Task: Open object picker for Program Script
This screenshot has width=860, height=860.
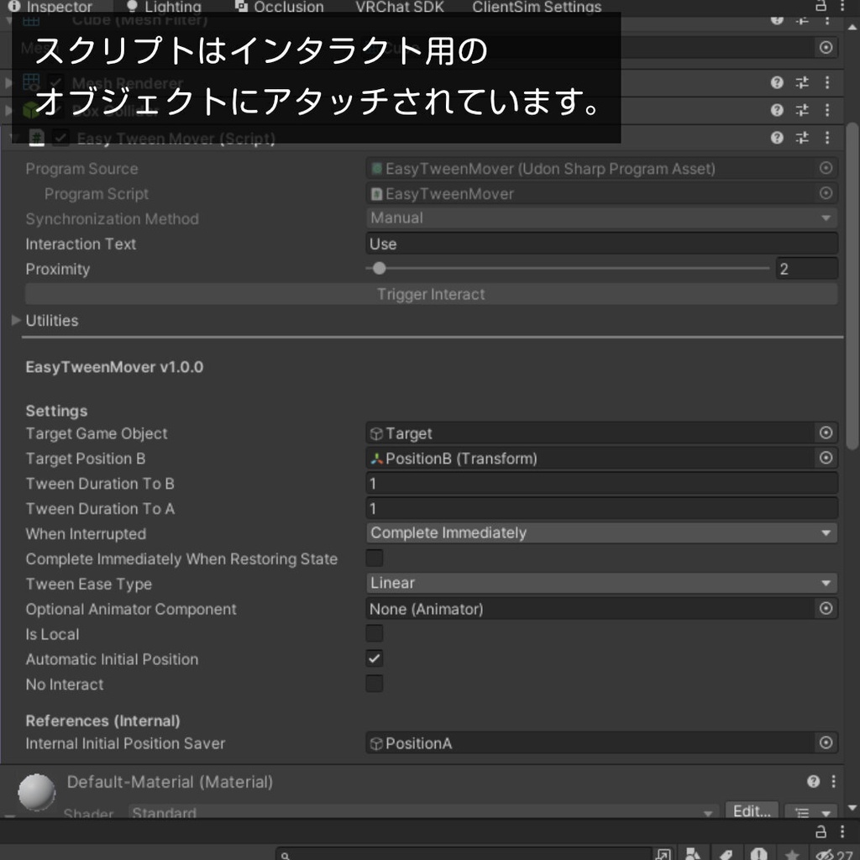Action: tap(826, 193)
